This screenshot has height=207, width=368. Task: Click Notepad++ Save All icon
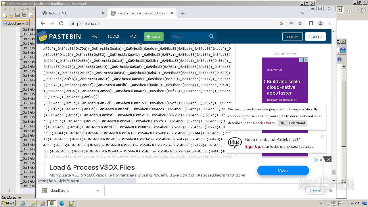coord(24,15)
